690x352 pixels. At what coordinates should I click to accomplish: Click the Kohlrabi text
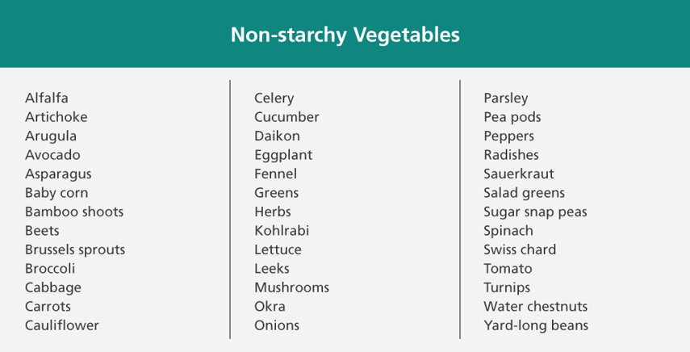pyautogui.click(x=282, y=230)
